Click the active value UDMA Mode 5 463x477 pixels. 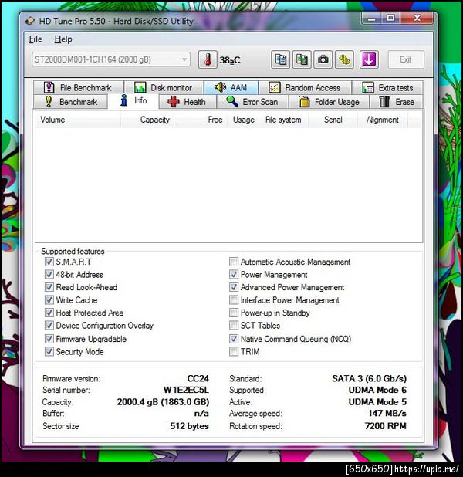click(x=377, y=402)
